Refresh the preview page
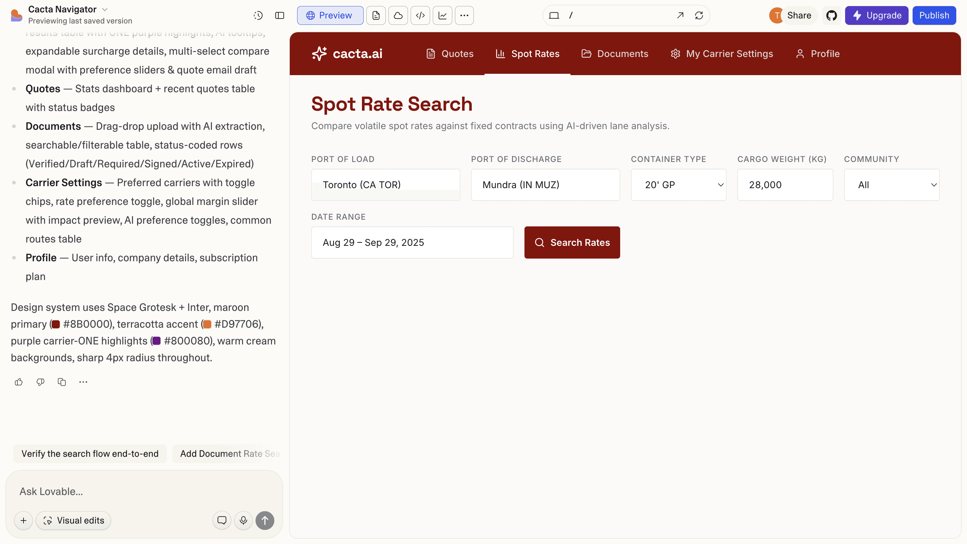 tap(699, 15)
